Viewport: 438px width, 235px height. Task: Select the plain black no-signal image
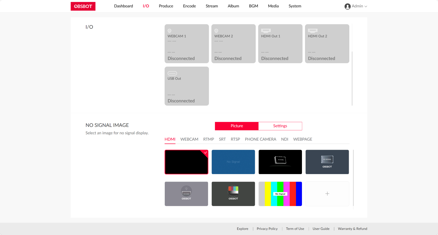[186, 162]
